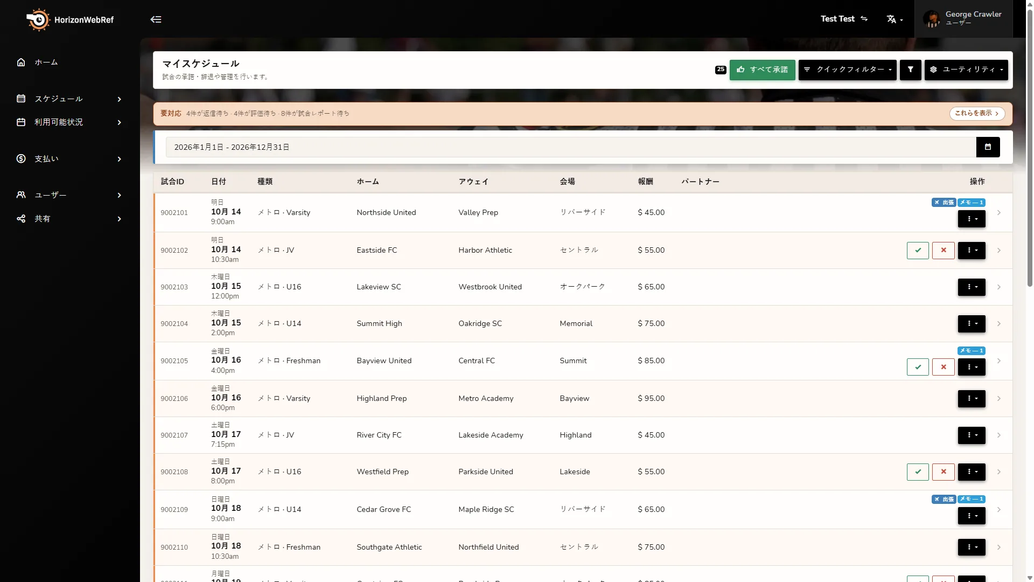Accept game 9002102 with green checkmark
Screen dimensions: 1034x582
pos(918,251)
